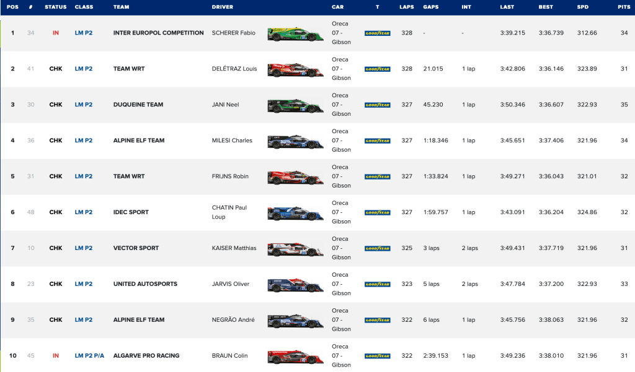635x372 pixels.
Task: Click the MILESI Charles car image
Action: point(296,142)
